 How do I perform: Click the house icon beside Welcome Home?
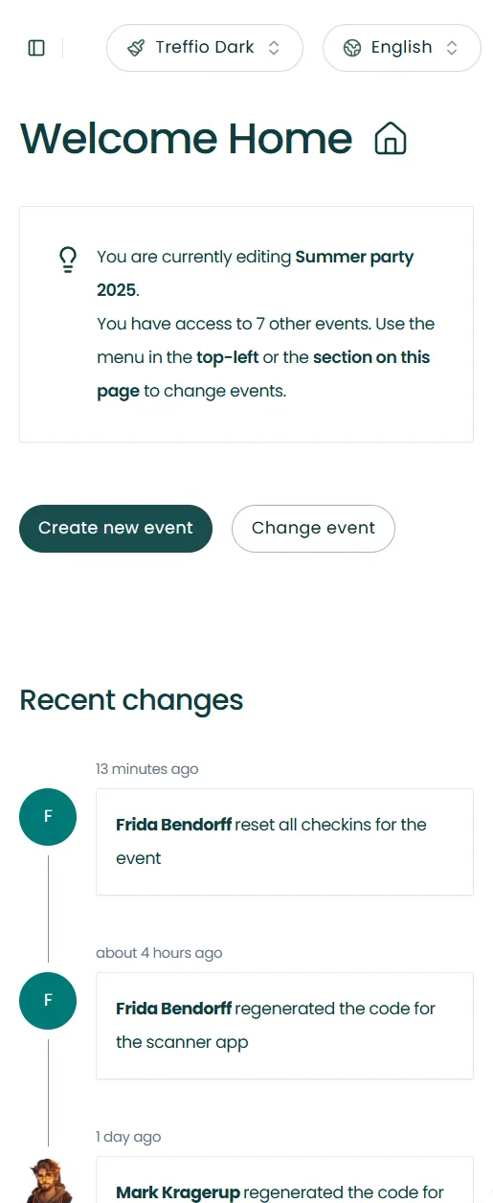[390, 139]
